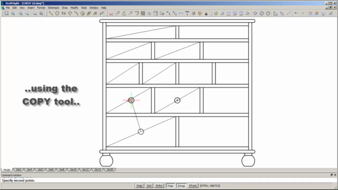Open the Modify menu
Screen dimensions: 338x190
click(74, 8)
